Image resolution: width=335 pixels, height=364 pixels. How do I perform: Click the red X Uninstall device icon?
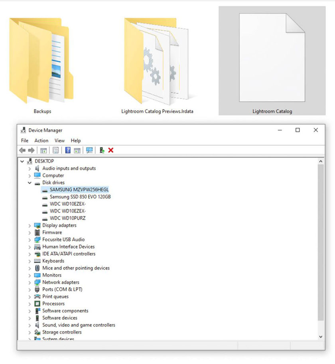click(x=111, y=150)
